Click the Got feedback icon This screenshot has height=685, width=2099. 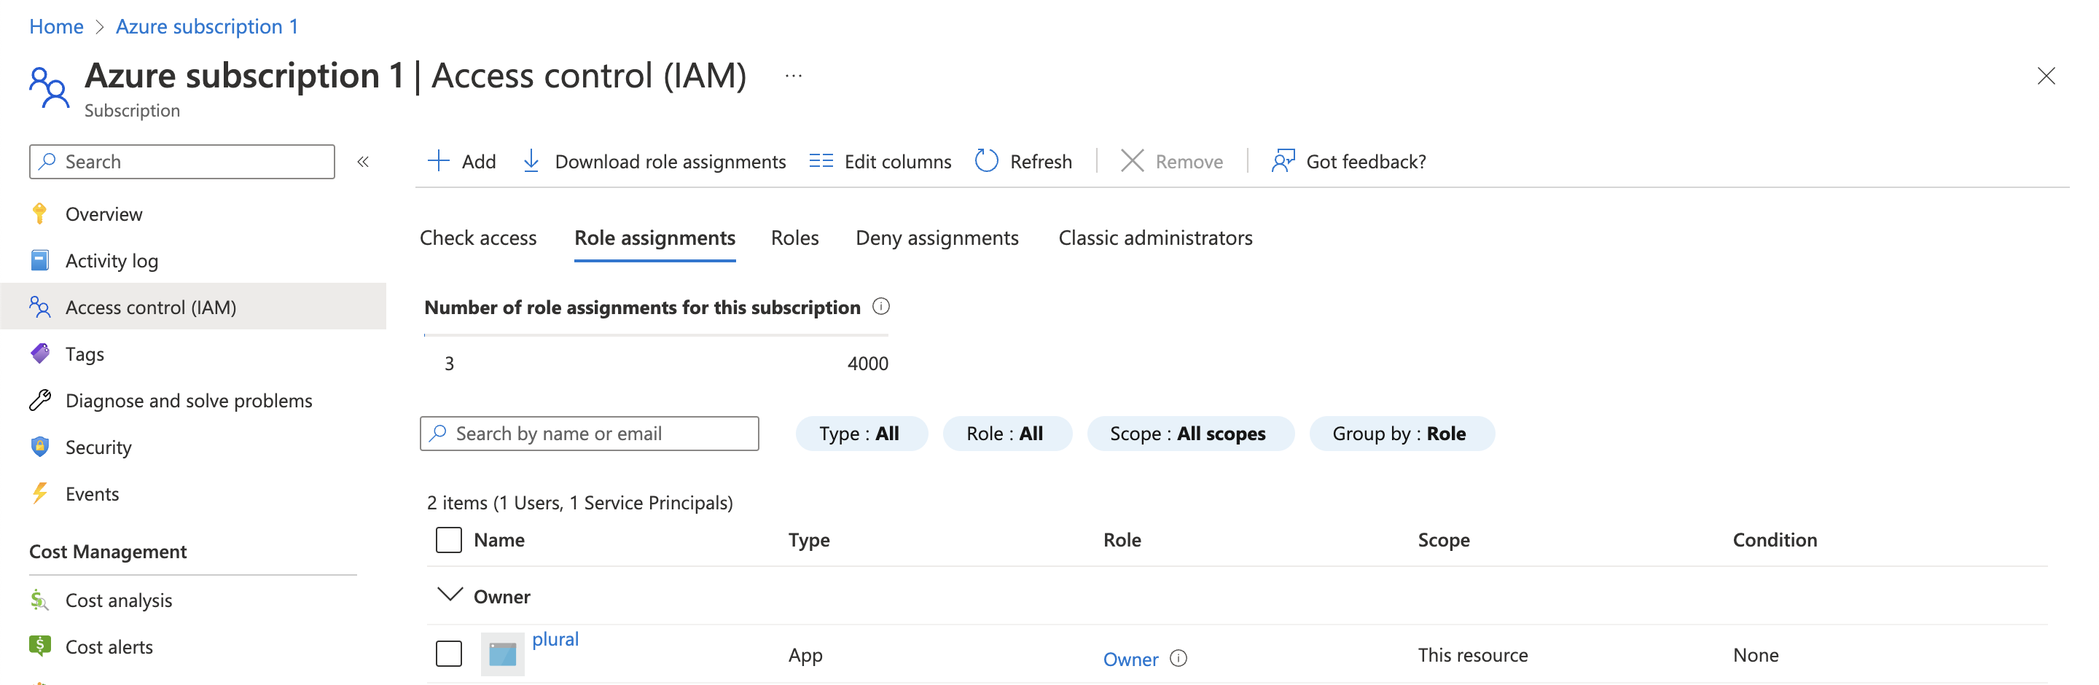tap(1283, 161)
